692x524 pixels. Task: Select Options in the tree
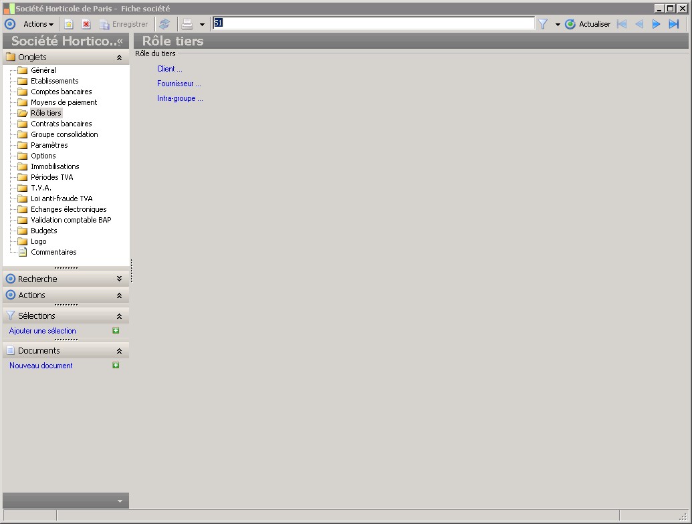click(x=43, y=156)
